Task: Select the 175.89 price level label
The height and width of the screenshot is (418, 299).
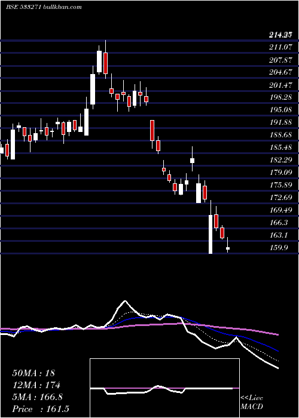Action: tap(280, 185)
